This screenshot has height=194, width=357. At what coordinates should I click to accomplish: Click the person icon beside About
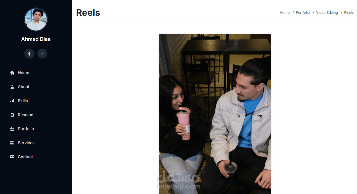point(12,87)
